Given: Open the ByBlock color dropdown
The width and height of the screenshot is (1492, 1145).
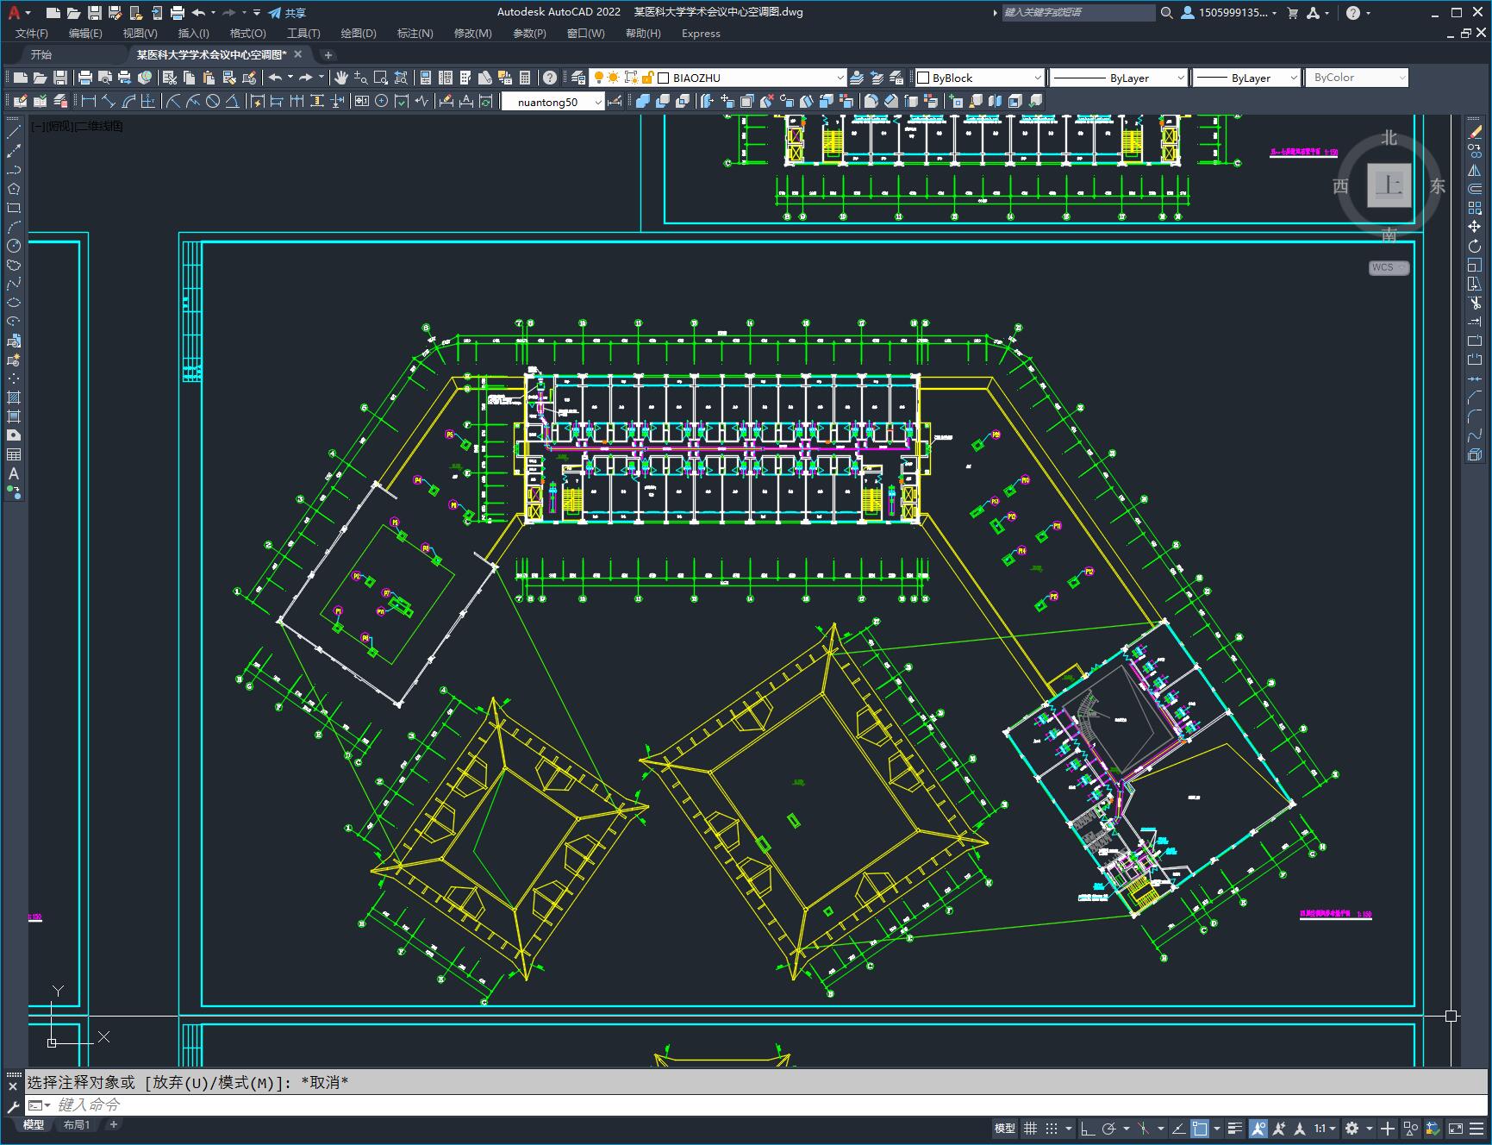Looking at the screenshot, I should coord(979,78).
